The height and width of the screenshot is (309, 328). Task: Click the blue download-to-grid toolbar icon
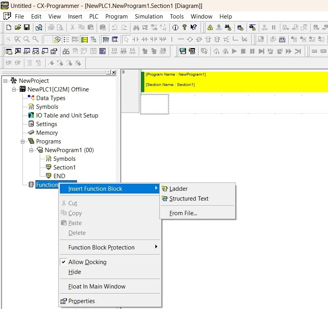pyautogui.click(x=282, y=39)
